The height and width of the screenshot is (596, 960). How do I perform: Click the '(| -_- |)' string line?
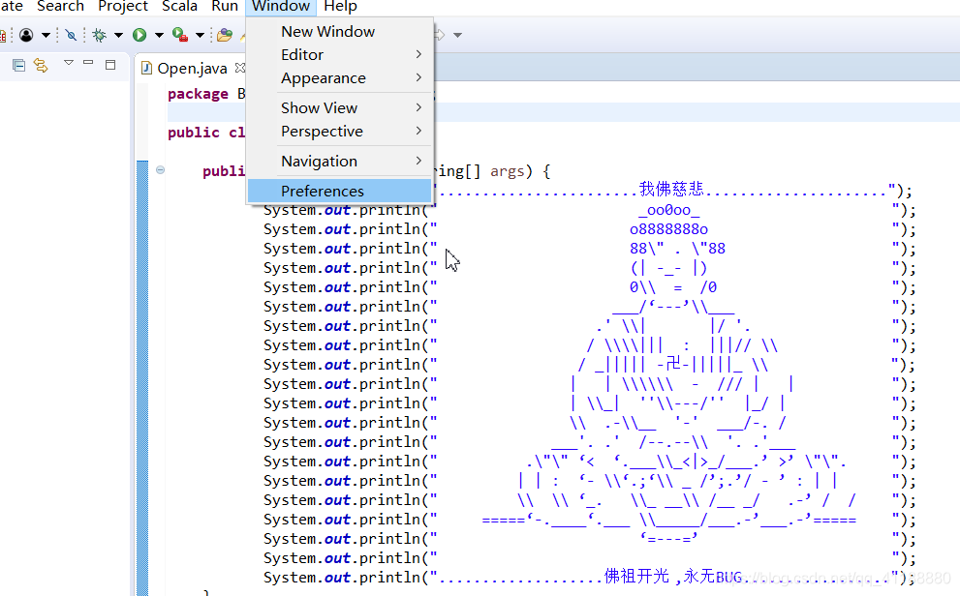(668, 268)
